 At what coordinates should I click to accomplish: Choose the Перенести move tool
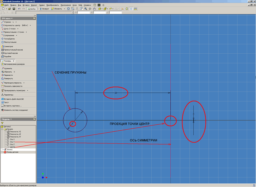[x=7, y=75]
